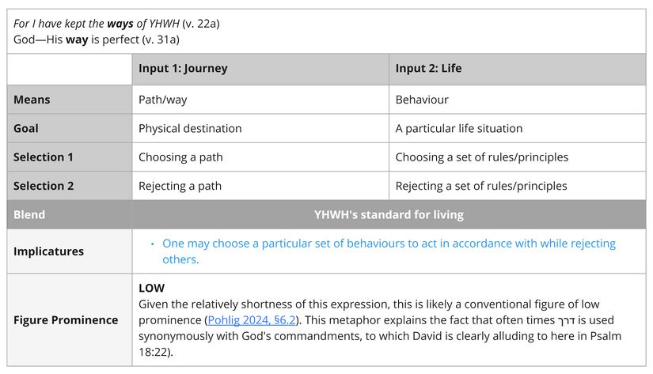Click the 'Input 1: Journey' column header
Image resolution: width=653 pixels, height=374 pixels.
(x=183, y=69)
